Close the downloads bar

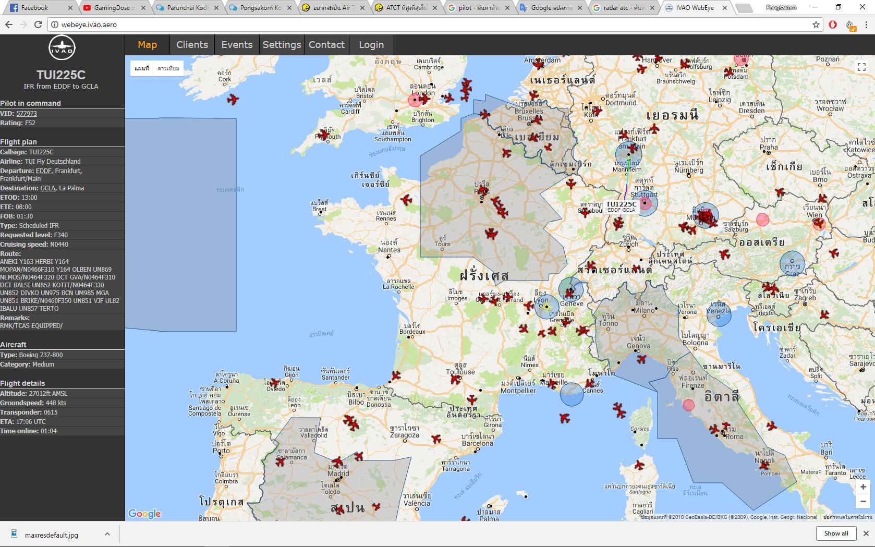point(866,533)
